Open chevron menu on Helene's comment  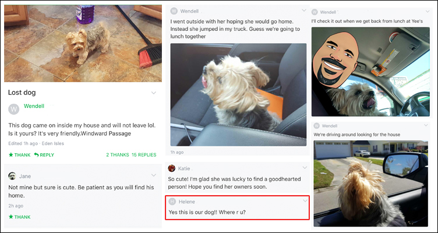[x=305, y=200]
